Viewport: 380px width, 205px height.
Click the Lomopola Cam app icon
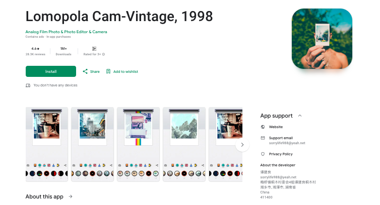pos(322,39)
